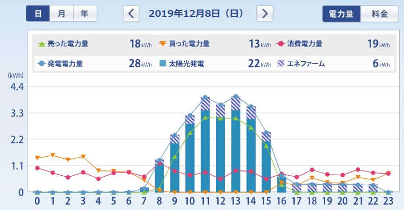Click the (kWh) axis unit label
The image size is (404, 210).
point(16,75)
